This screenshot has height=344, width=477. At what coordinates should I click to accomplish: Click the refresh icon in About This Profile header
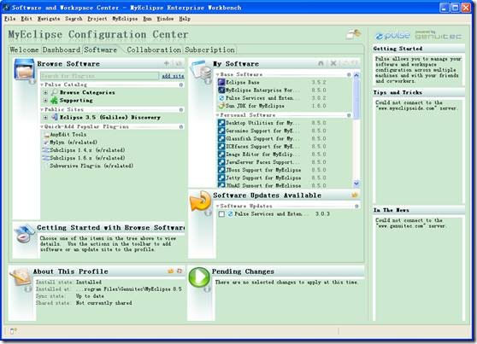coord(180,271)
